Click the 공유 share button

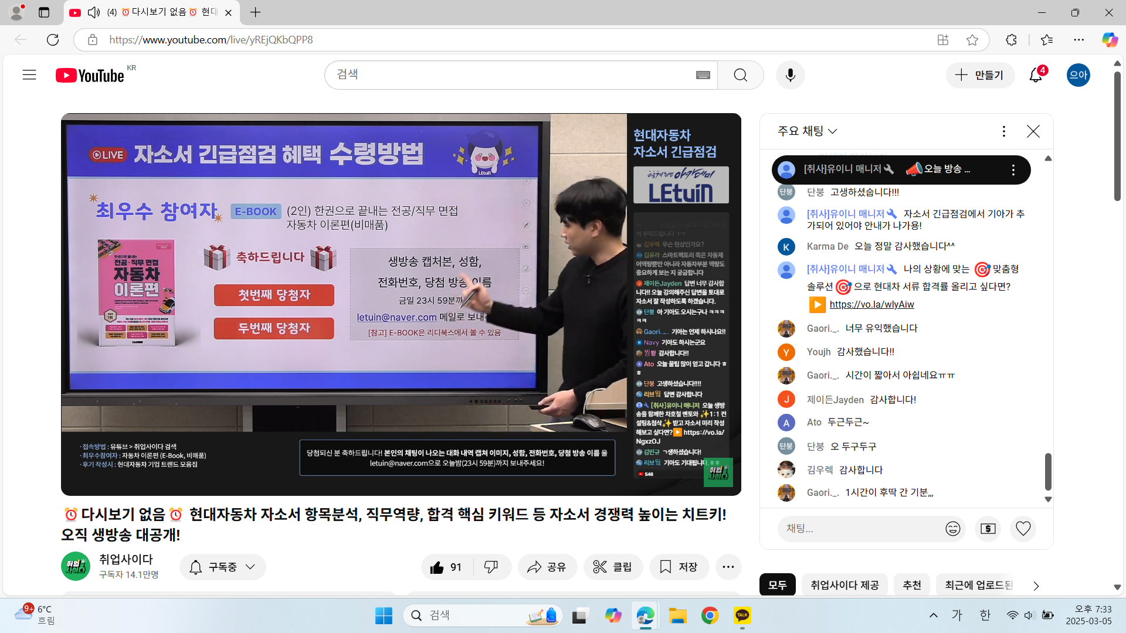pyautogui.click(x=547, y=567)
